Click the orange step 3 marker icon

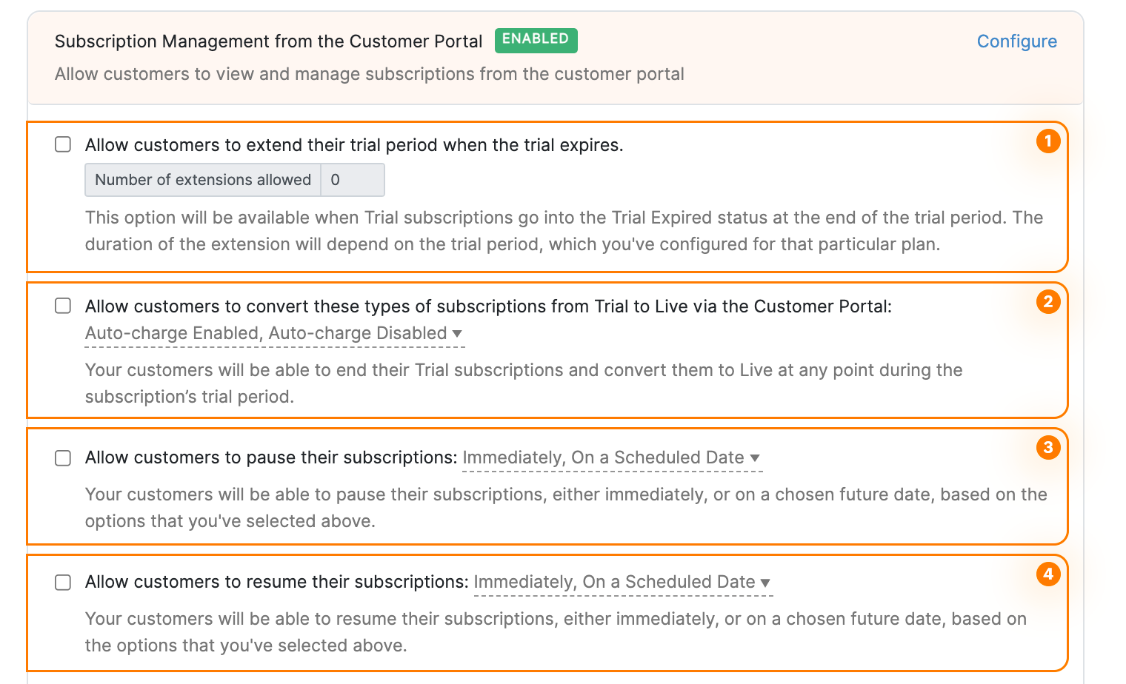(1048, 448)
